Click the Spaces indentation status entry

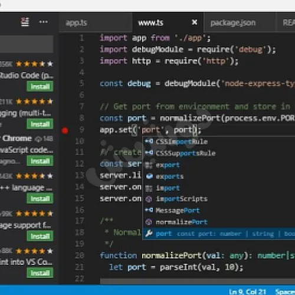(x=285, y=291)
